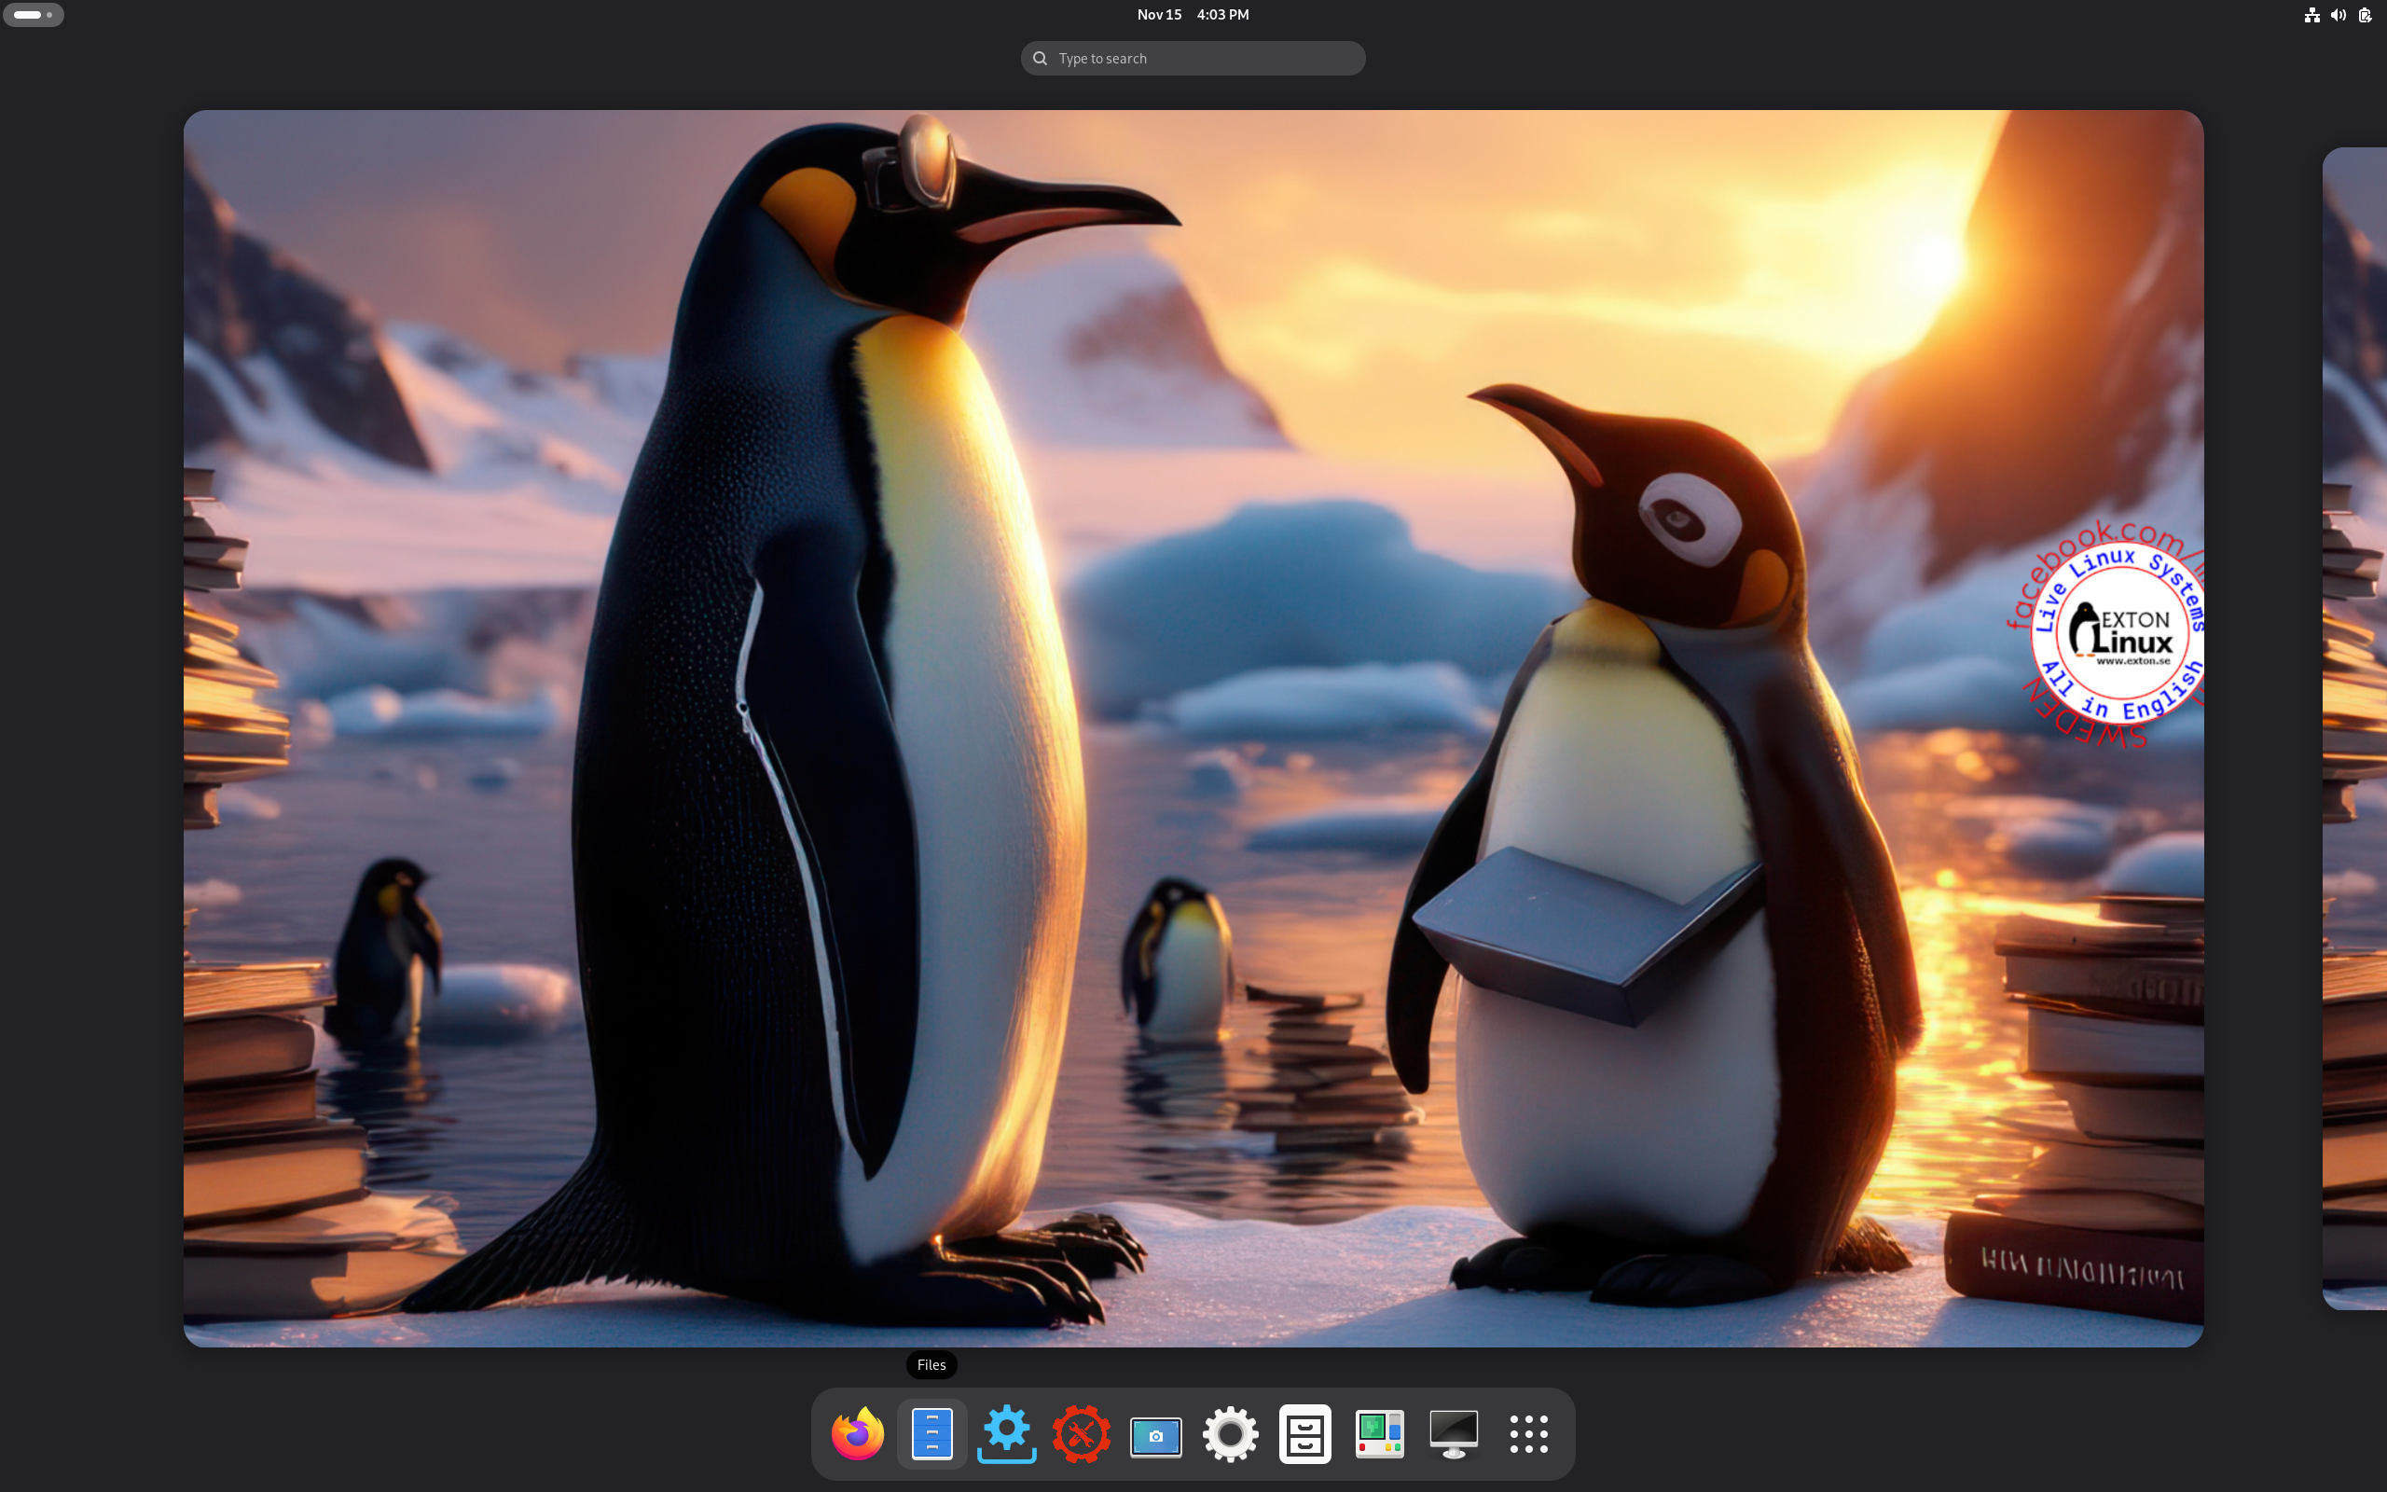Click the white filing cabinet drawer icon
This screenshot has width=2387, height=1492.
coord(1305,1434)
